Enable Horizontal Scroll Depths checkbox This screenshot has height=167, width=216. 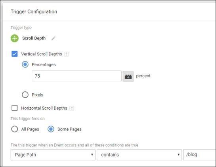(x=15, y=108)
